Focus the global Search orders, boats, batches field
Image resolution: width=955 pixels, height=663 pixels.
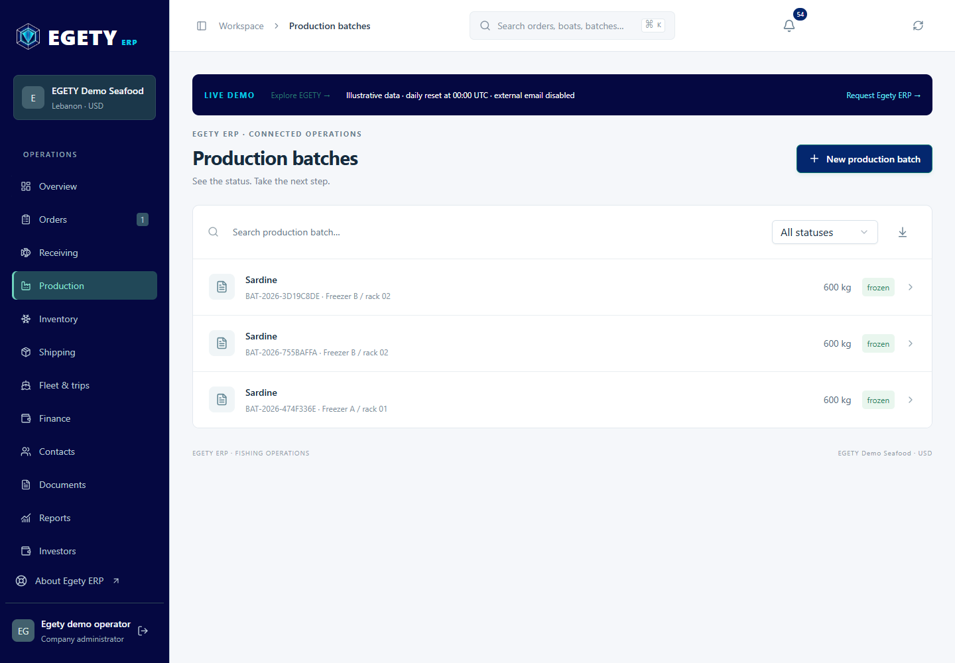[572, 26]
